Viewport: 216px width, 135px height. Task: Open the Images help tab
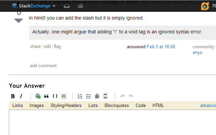point(37,105)
